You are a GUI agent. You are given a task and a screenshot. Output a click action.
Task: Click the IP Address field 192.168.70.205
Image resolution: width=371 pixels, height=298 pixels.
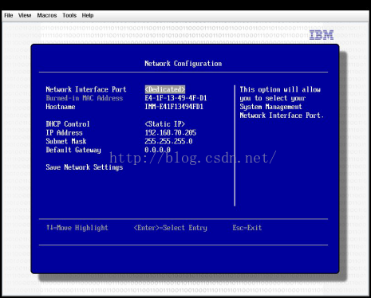point(171,132)
